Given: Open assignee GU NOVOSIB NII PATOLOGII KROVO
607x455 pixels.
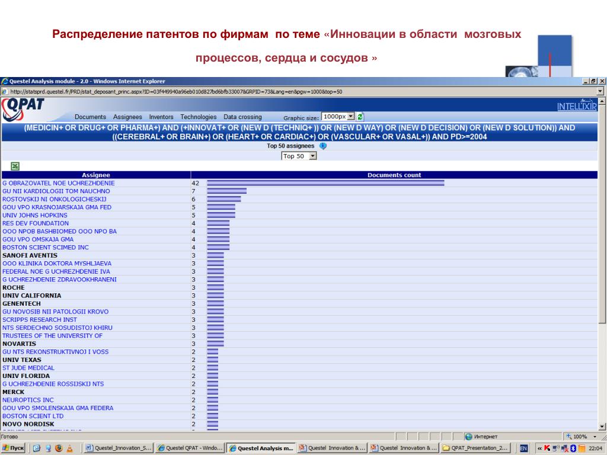Looking at the screenshot, I should coord(55,312).
